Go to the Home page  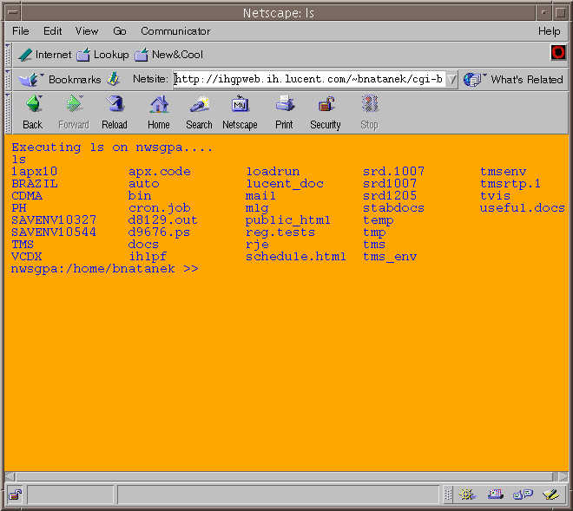(x=159, y=113)
